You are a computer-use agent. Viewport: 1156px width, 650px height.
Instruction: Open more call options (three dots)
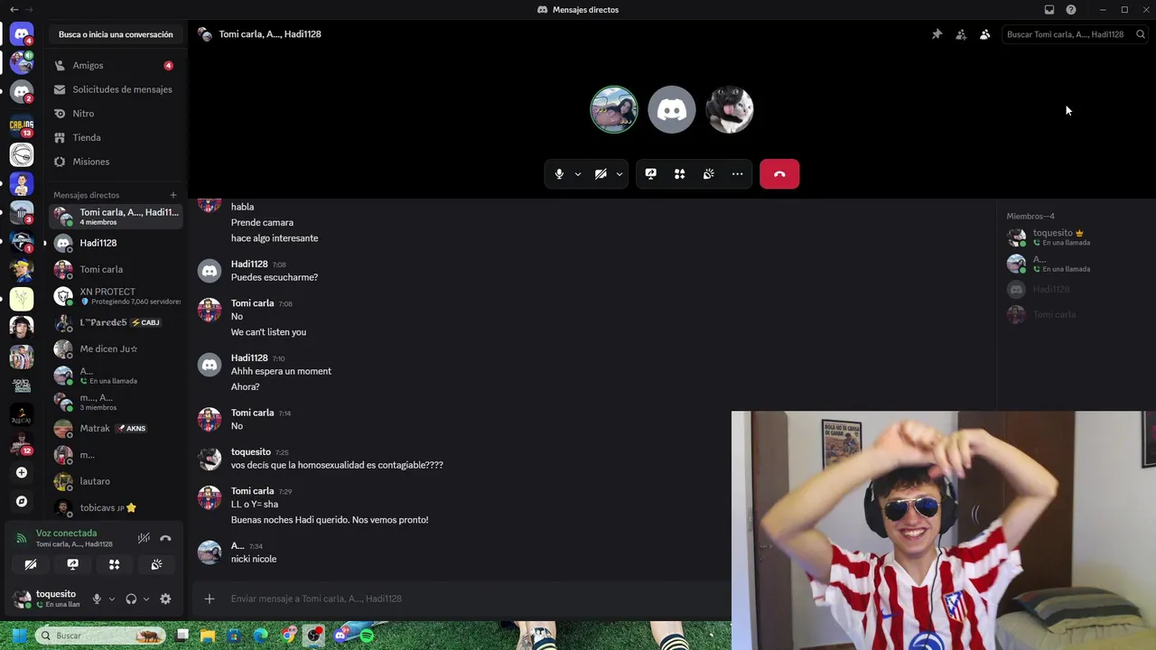click(737, 174)
